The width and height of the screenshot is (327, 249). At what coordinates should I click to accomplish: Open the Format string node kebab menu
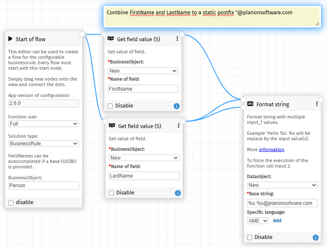(317, 104)
